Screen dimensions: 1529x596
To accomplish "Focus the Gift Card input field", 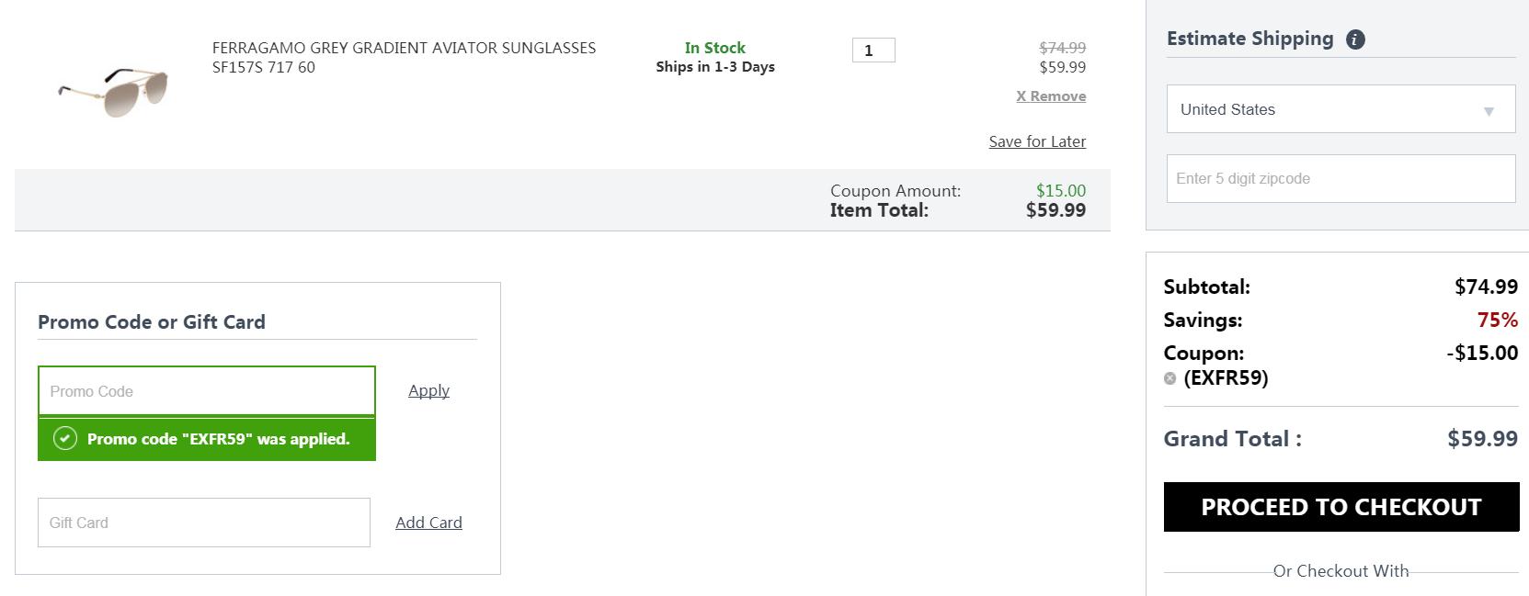I will coord(204,523).
